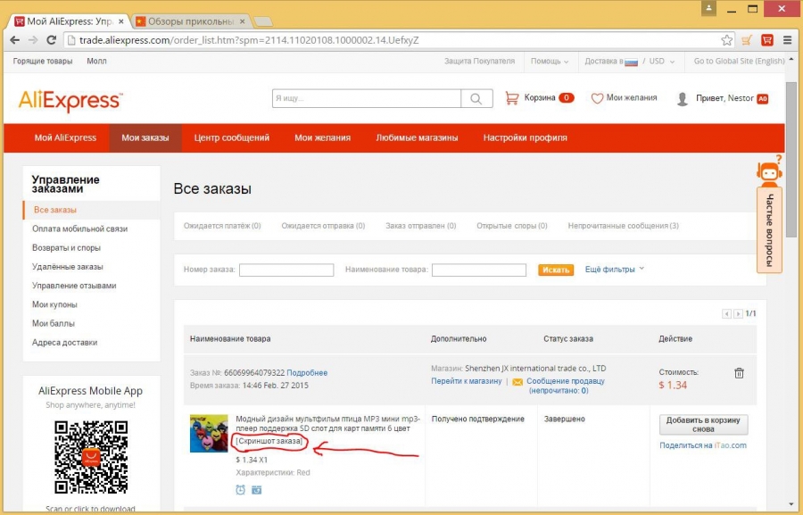Click the product thumbnail image
The width and height of the screenshot is (803, 515).
[209, 433]
